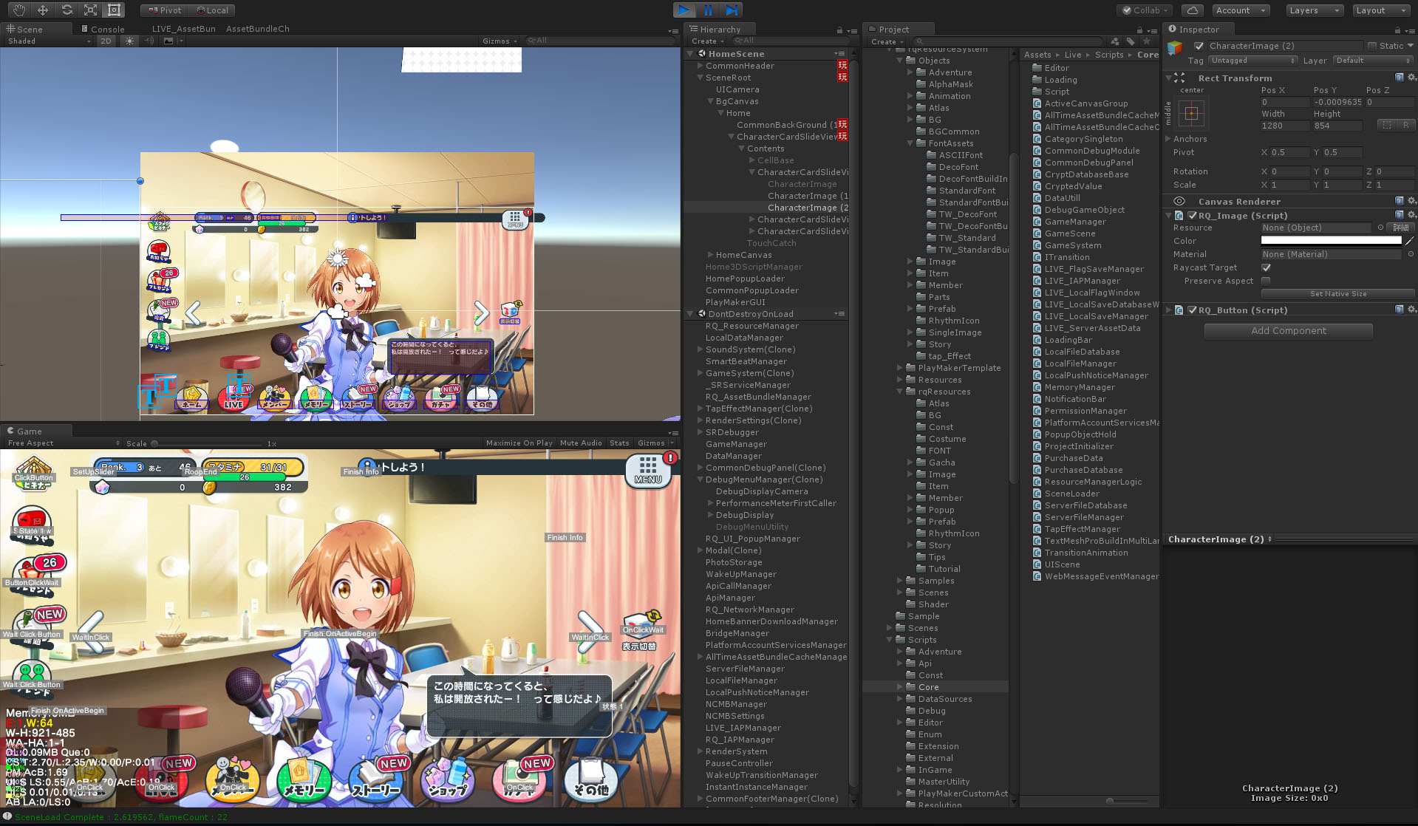
Task: Open the Shaded draw mode dropdown
Action: click(49, 41)
